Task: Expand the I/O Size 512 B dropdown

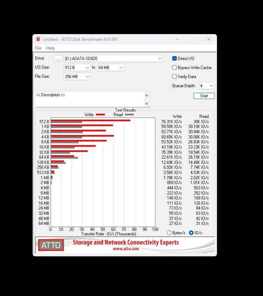Action: pos(87,68)
